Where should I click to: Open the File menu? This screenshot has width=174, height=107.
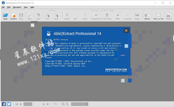[x=3, y=7]
